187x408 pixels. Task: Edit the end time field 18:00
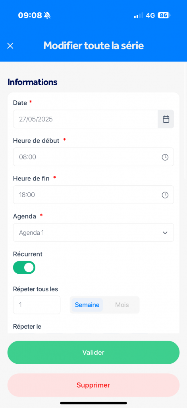93,194
